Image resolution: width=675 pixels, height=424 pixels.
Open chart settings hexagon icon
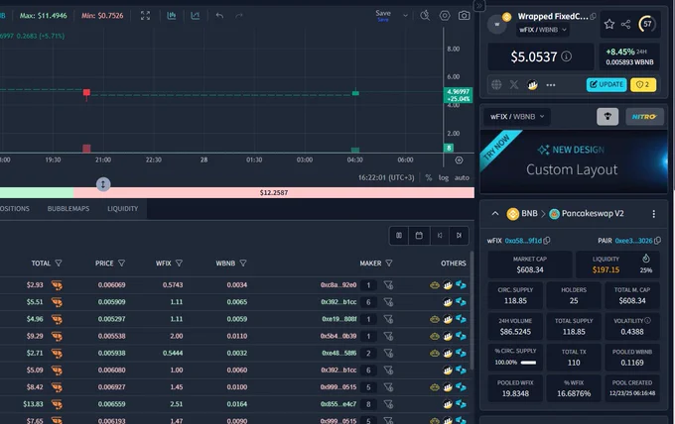(x=445, y=16)
